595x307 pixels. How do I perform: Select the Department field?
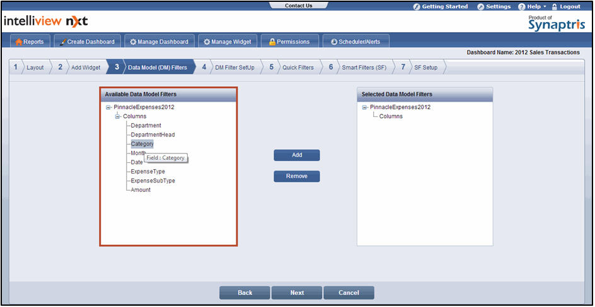coord(146,125)
